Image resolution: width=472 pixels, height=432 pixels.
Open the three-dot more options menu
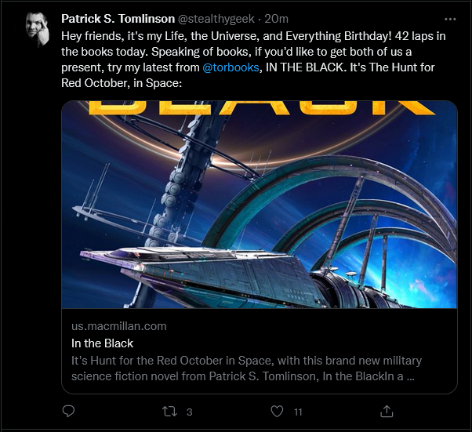450,20
